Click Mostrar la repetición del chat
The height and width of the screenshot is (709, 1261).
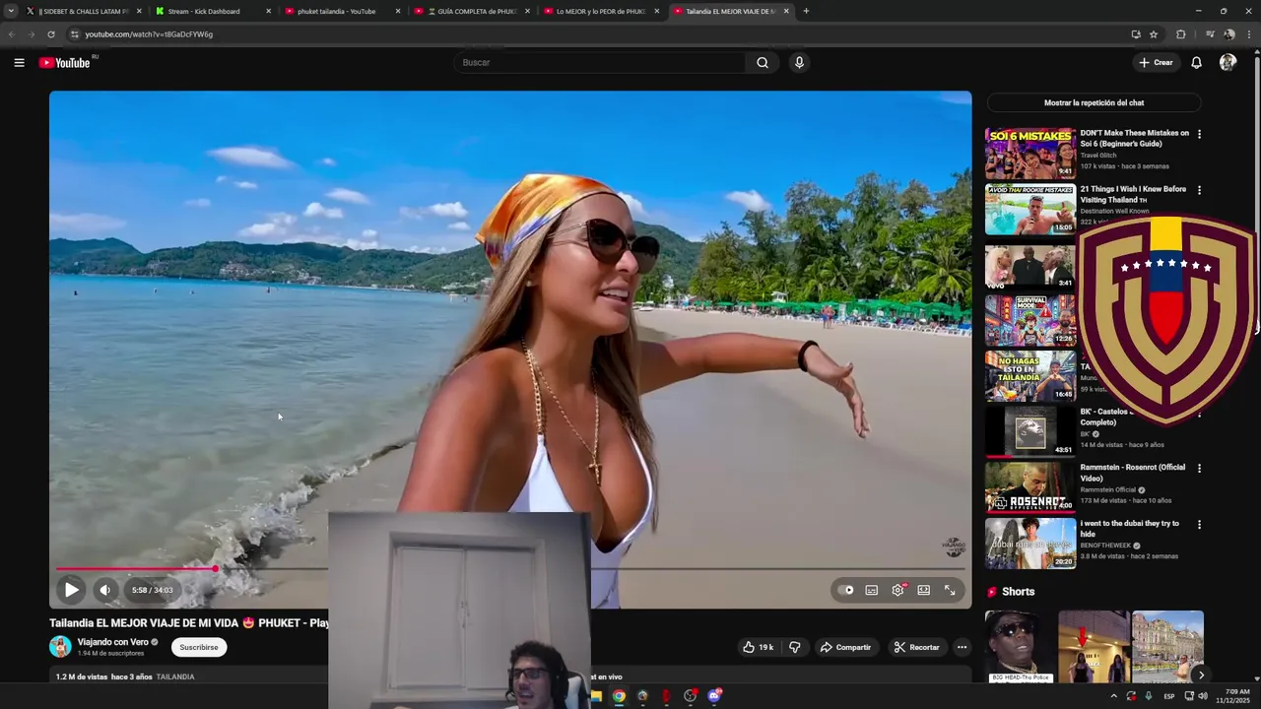tap(1094, 102)
